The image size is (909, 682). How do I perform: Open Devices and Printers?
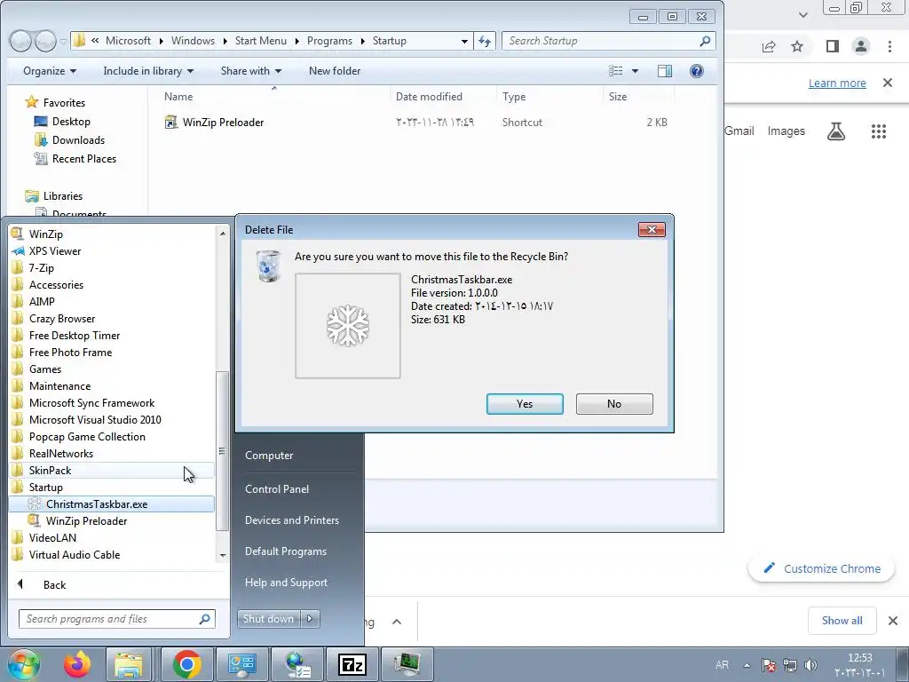291,520
